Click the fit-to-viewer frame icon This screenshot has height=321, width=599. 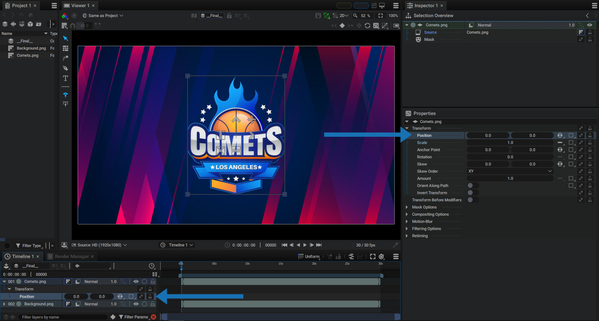381,16
